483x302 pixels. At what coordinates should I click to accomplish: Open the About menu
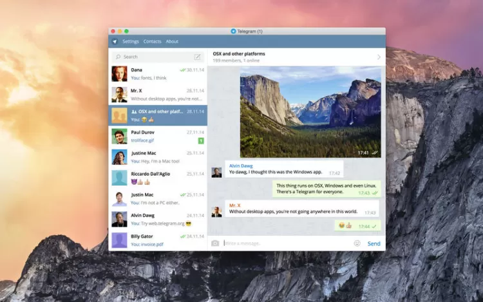tap(172, 41)
